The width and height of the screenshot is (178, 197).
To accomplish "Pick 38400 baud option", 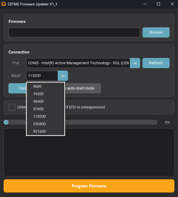I will 45,102.
